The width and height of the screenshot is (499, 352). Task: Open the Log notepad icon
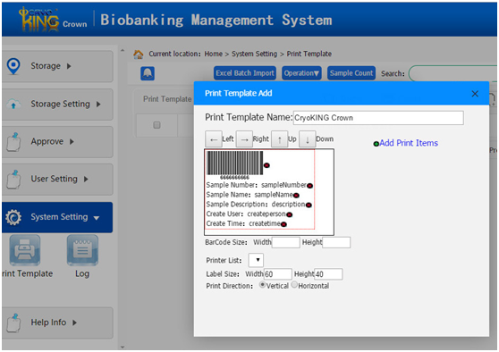(x=82, y=250)
